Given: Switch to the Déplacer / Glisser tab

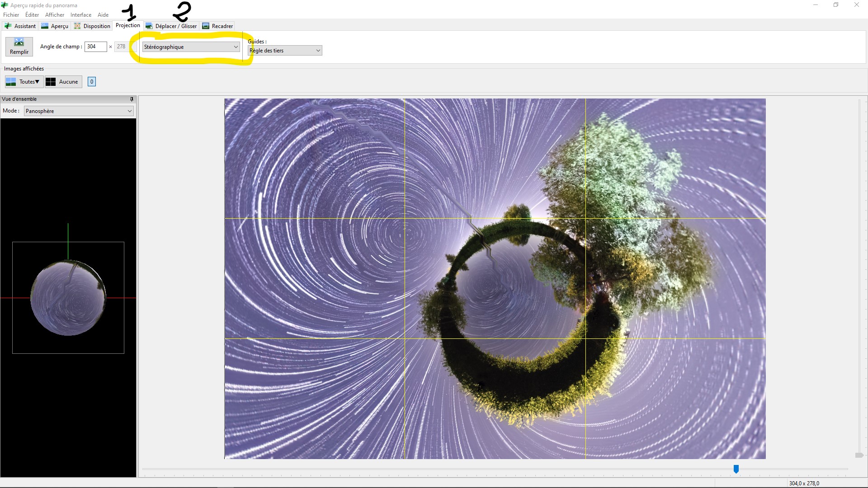Looking at the screenshot, I should [171, 26].
